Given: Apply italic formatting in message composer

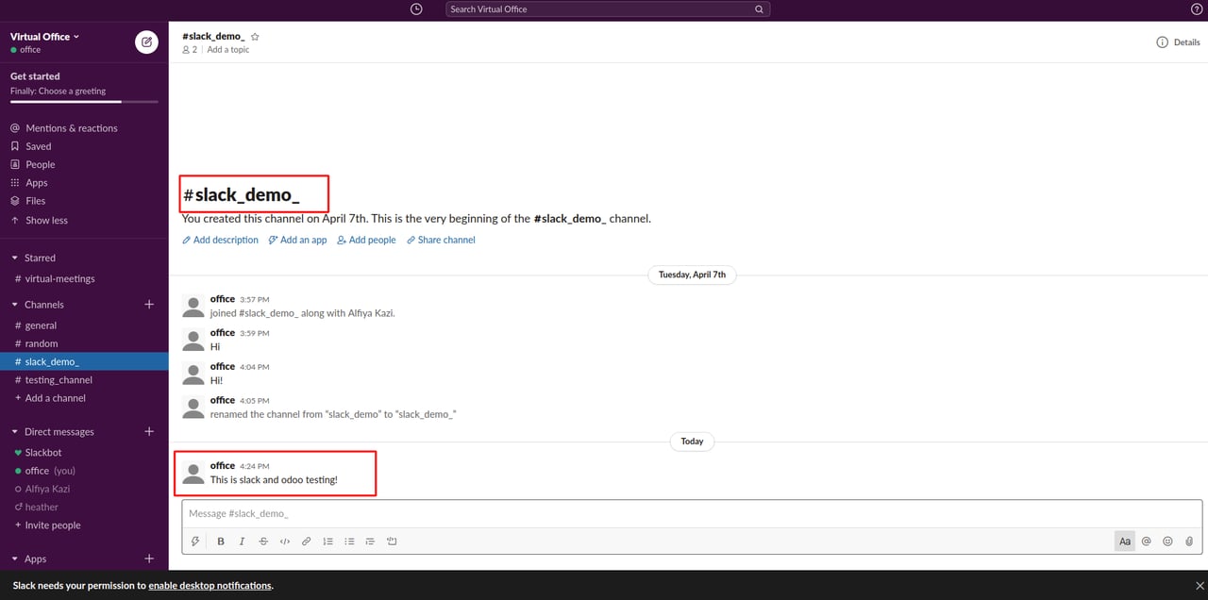Looking at the screenshot, I should click(x=242, y=542).
